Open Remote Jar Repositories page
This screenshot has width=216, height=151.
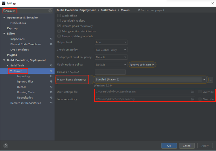point(26,103)
